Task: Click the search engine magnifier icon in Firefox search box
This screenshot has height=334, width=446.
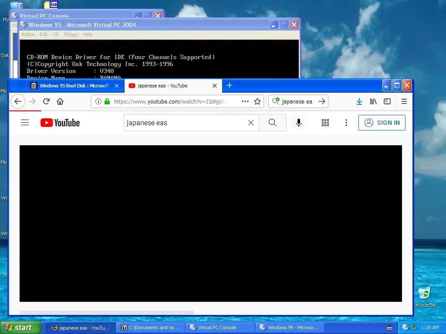Action: (276, 101)
